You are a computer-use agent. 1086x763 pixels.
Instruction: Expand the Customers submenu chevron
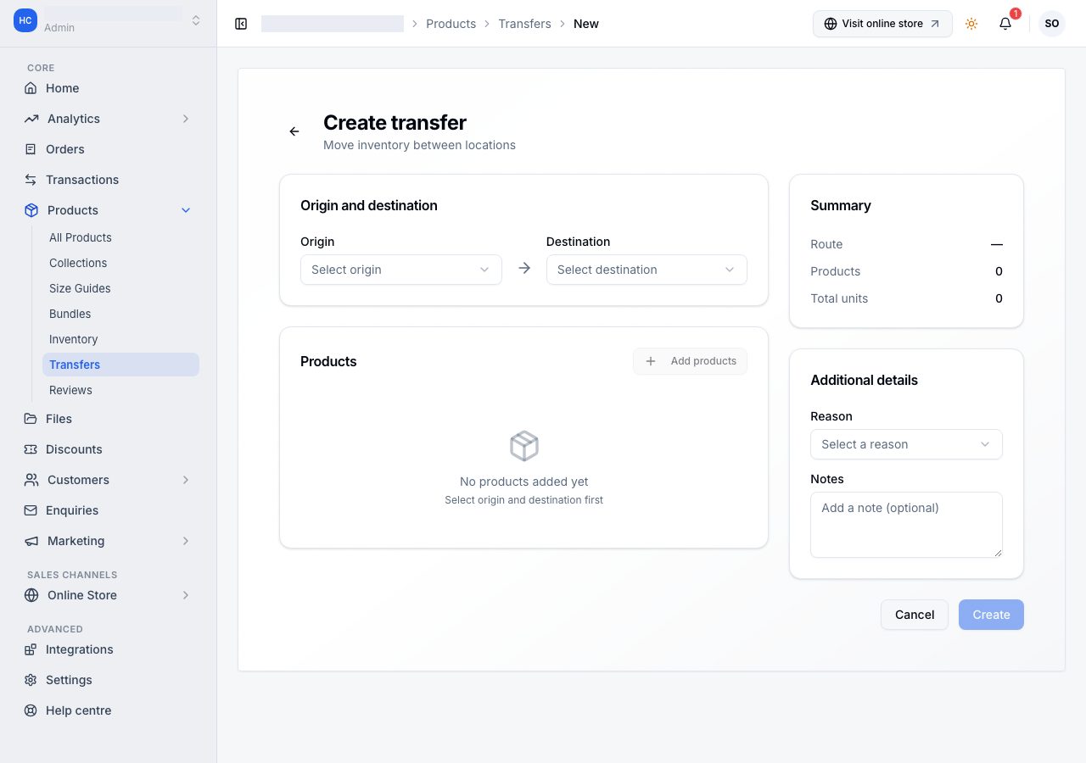tap(186, 480)
